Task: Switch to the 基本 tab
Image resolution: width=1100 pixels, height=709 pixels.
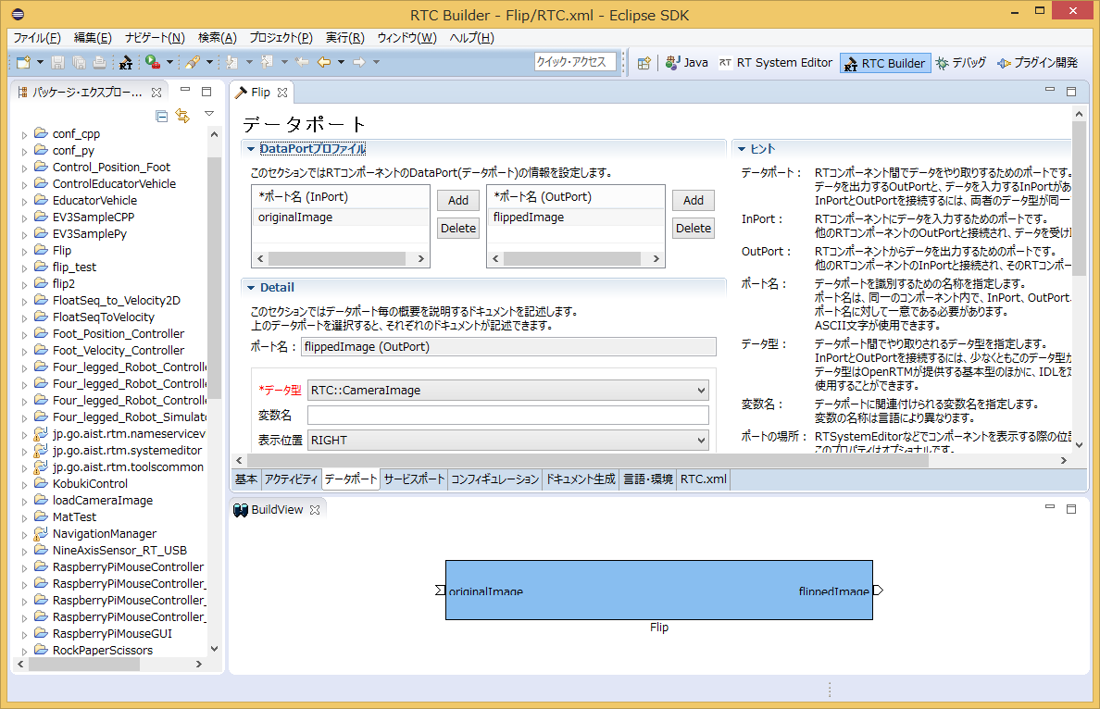Action: (x=245, y=479)
